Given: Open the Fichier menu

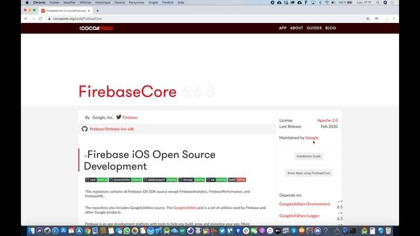Looking at the screenshot, I should click(x=54, y=3).
